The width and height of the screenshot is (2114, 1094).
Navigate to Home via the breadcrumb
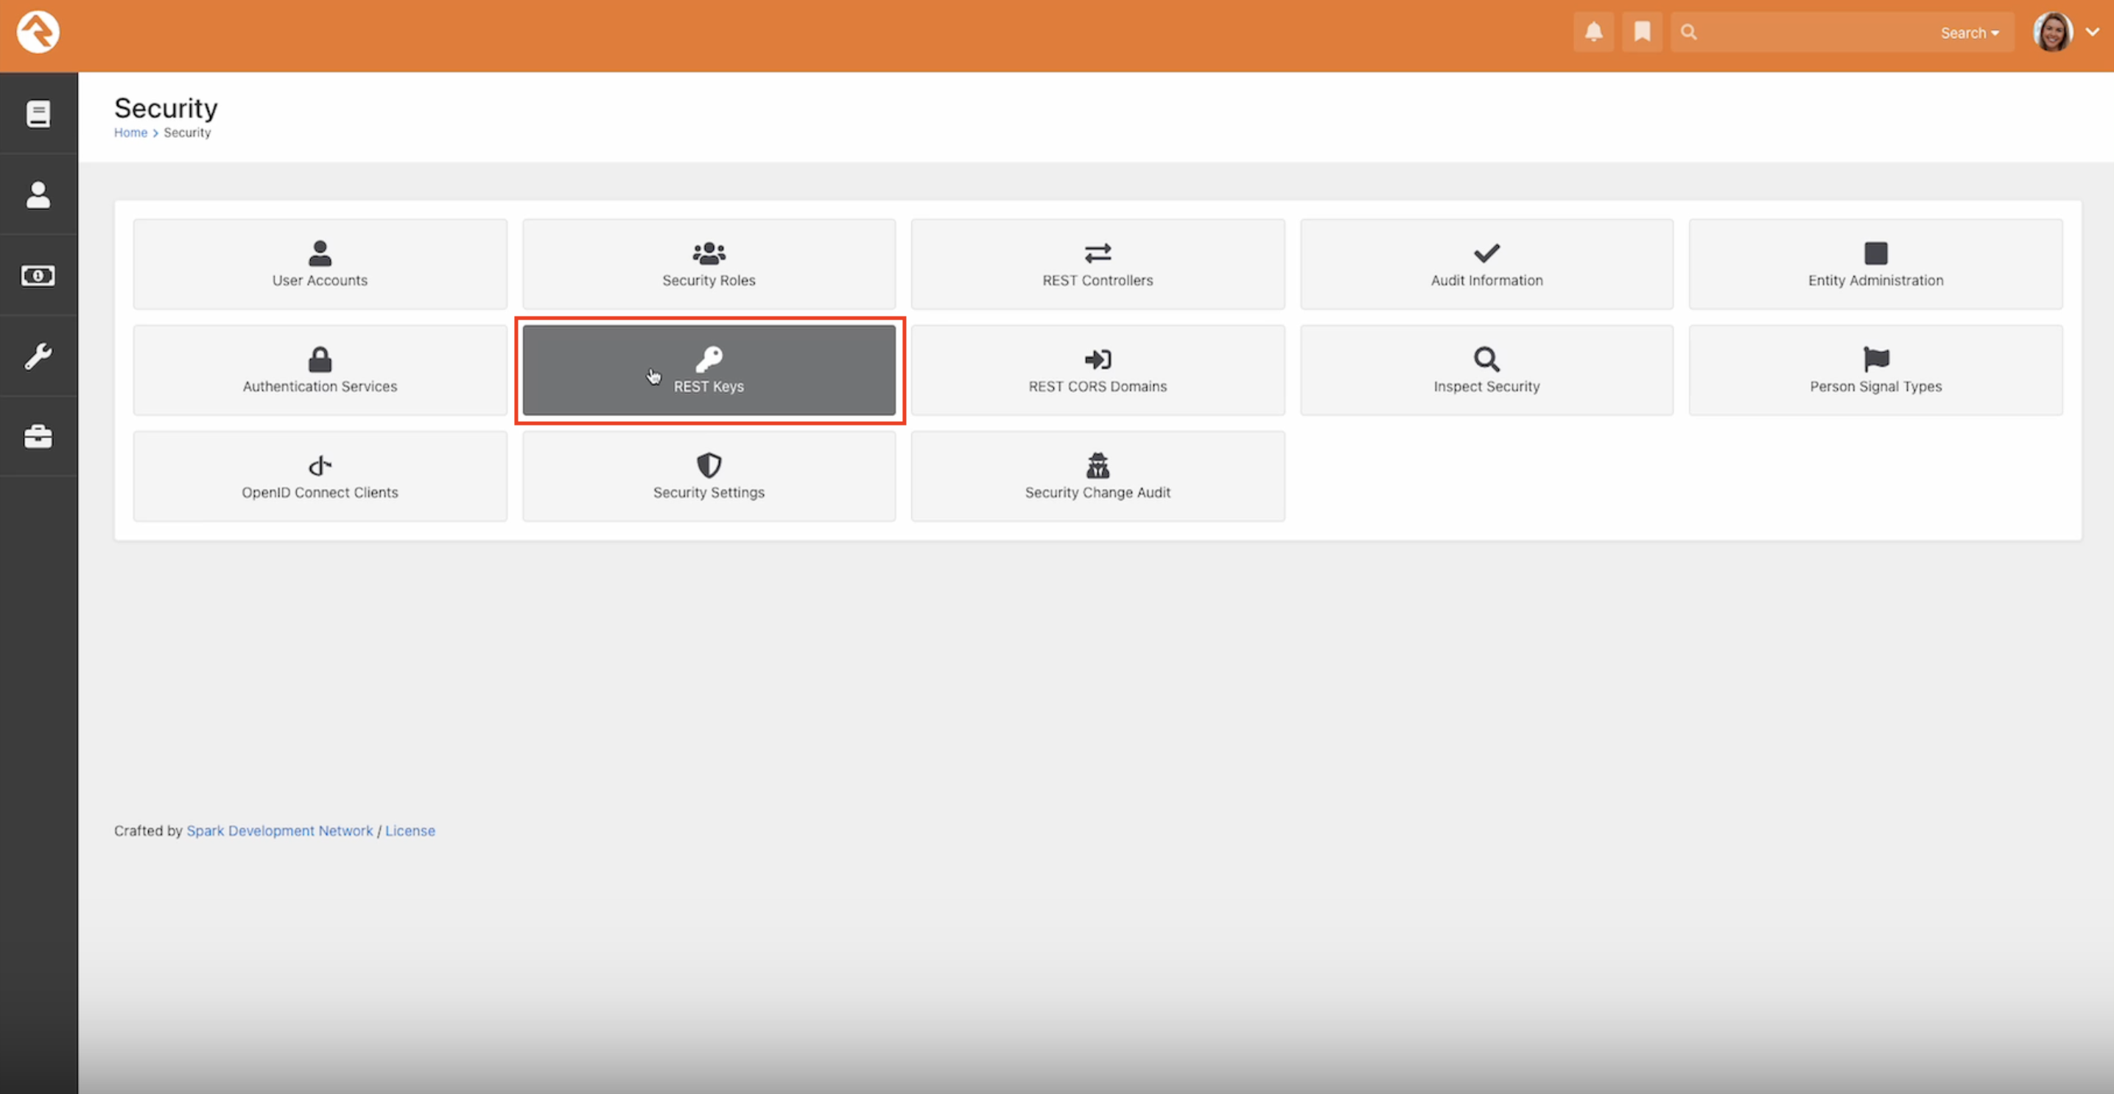pos(130,132)
